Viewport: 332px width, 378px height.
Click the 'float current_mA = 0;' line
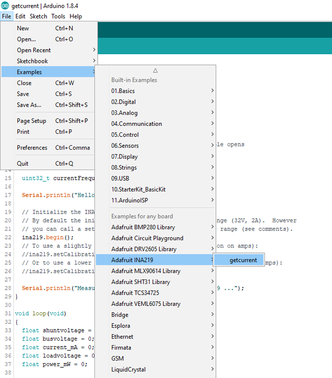pyautogui.click(x=58, y=347)
